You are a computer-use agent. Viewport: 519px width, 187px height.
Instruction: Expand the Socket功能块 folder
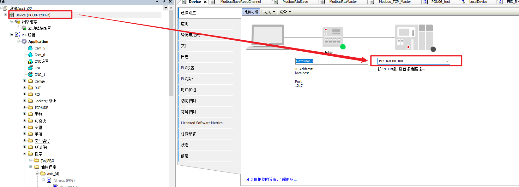[25, 101]
